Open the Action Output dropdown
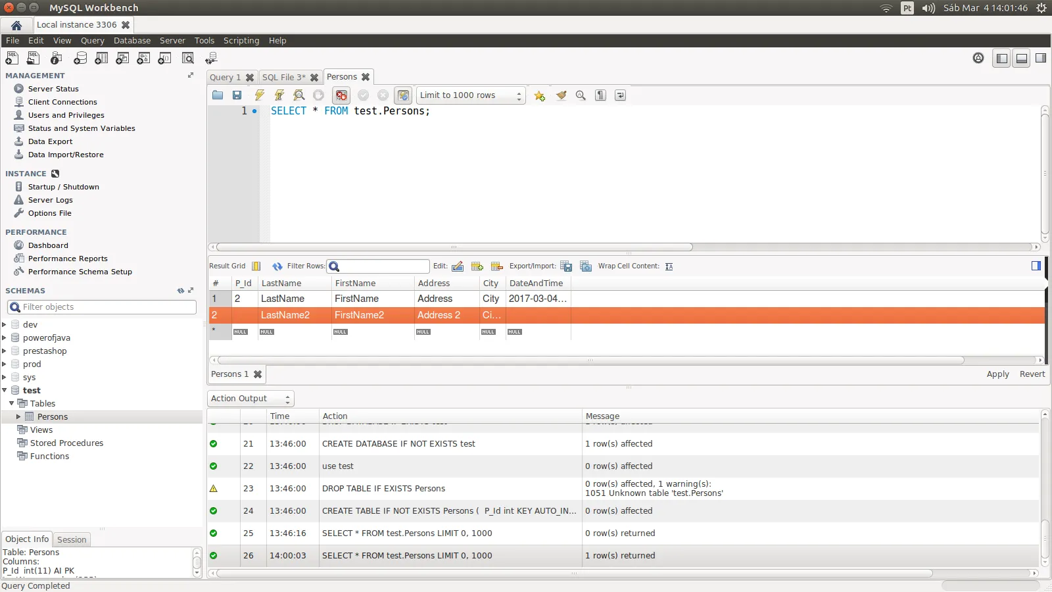 pyautogui.click(x=251, y=399)
